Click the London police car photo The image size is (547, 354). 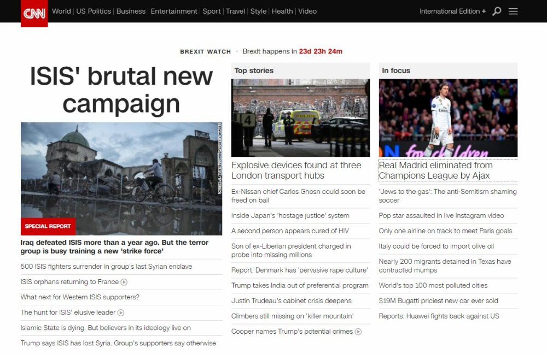click(x=300, y=118)
